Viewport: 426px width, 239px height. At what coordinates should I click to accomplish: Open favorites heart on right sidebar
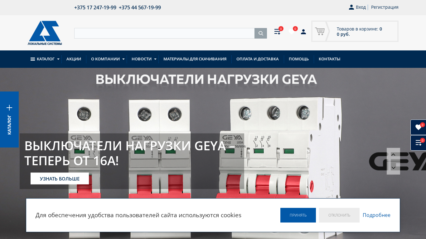pyautogui.click(x=418, y=127)
